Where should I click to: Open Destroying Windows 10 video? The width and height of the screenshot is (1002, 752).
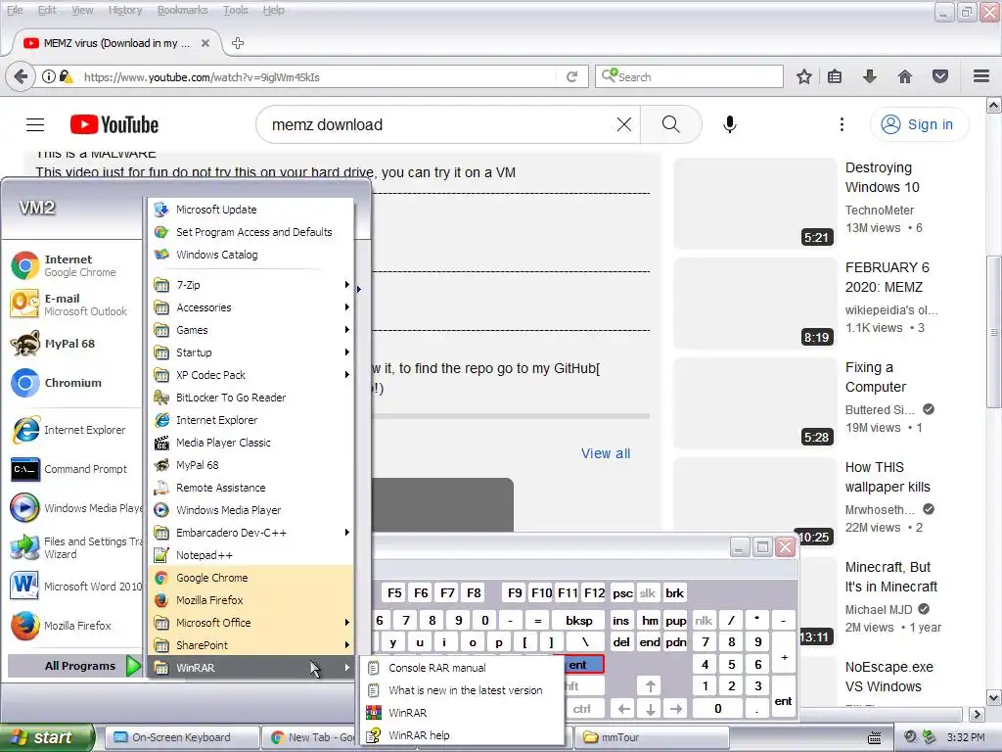point(883,177)
